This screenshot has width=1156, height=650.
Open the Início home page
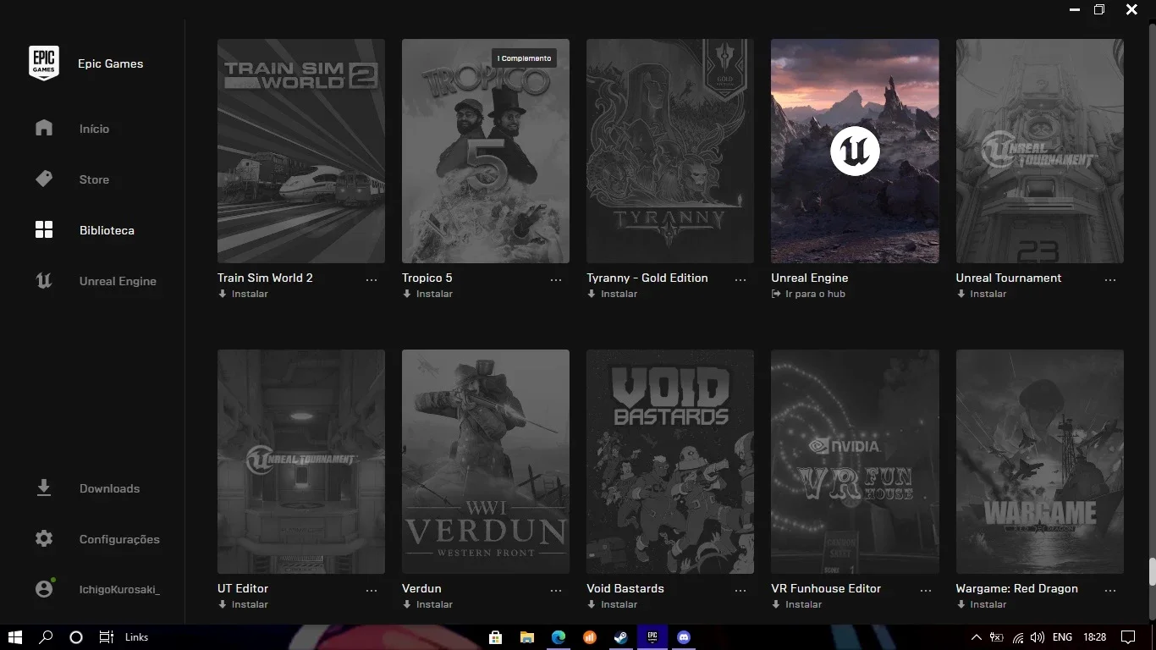94,129
